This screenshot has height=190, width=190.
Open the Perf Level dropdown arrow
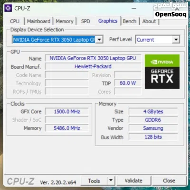click(176, 39)
